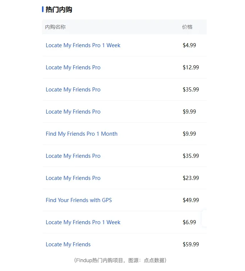
Task: Select the $23.99 price cell
Action: click(191, 178)
